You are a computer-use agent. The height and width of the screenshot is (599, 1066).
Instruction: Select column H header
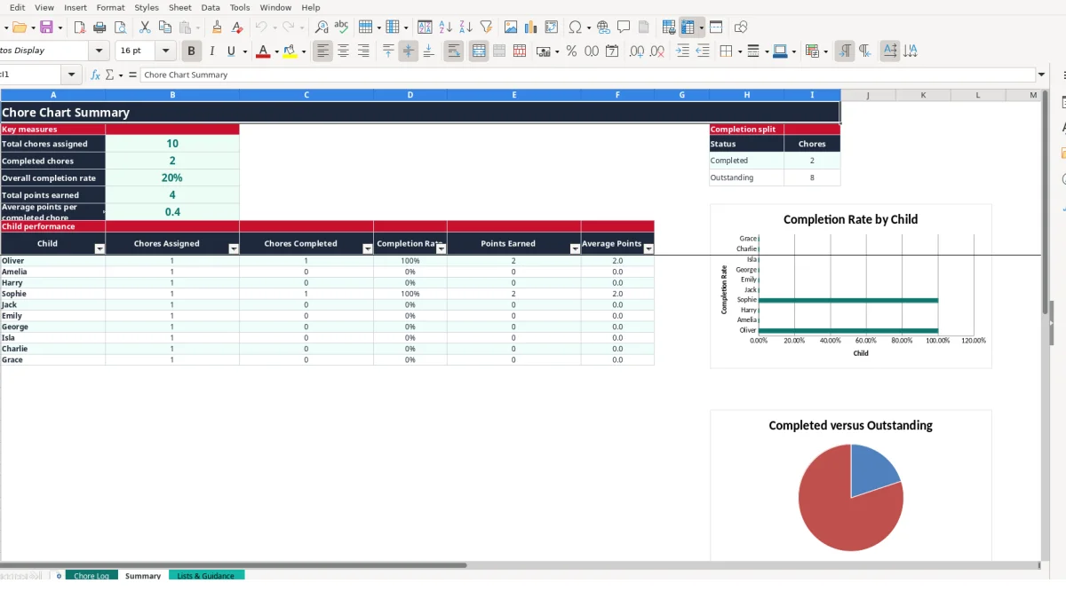click(747, 95)
